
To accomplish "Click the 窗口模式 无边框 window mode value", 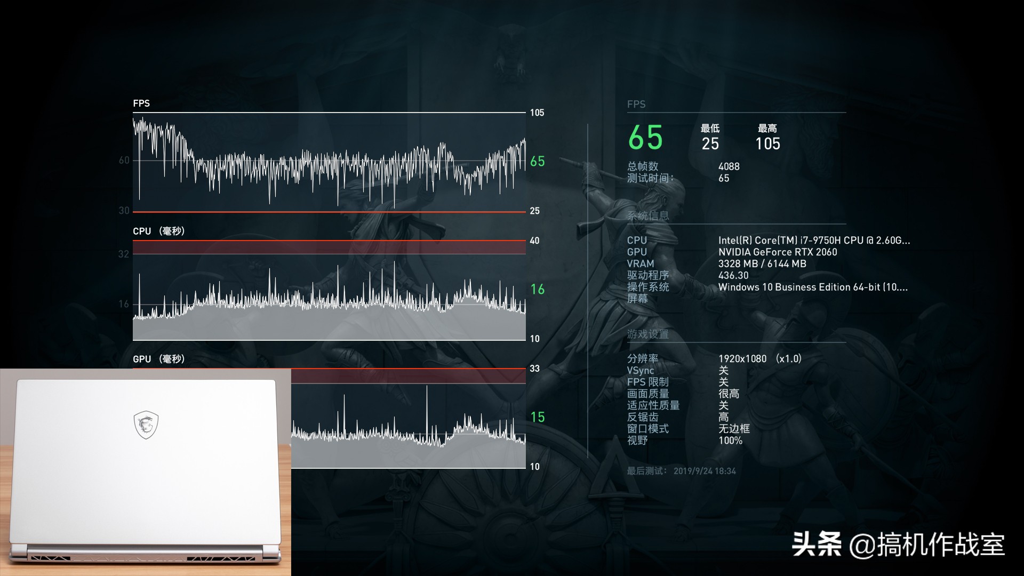I will coord(734,429).
